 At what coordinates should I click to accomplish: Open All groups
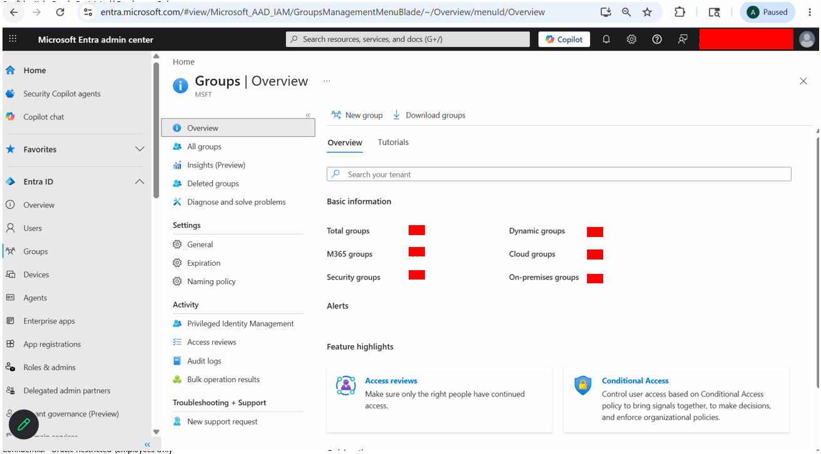204,147
